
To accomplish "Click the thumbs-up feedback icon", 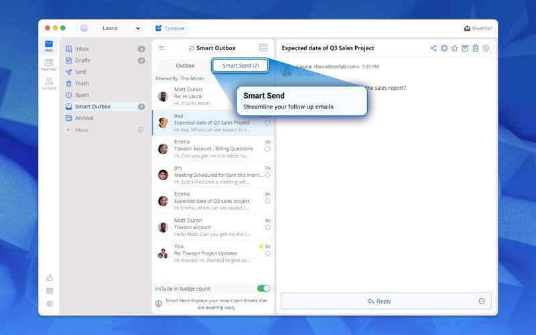I will click(50, 278).
